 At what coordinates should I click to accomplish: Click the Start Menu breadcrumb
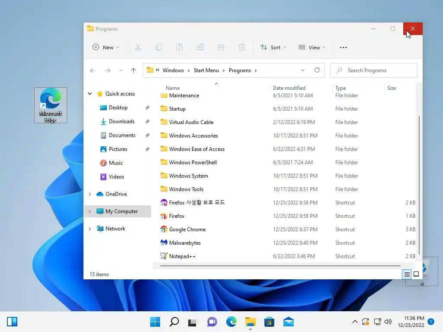206,70
